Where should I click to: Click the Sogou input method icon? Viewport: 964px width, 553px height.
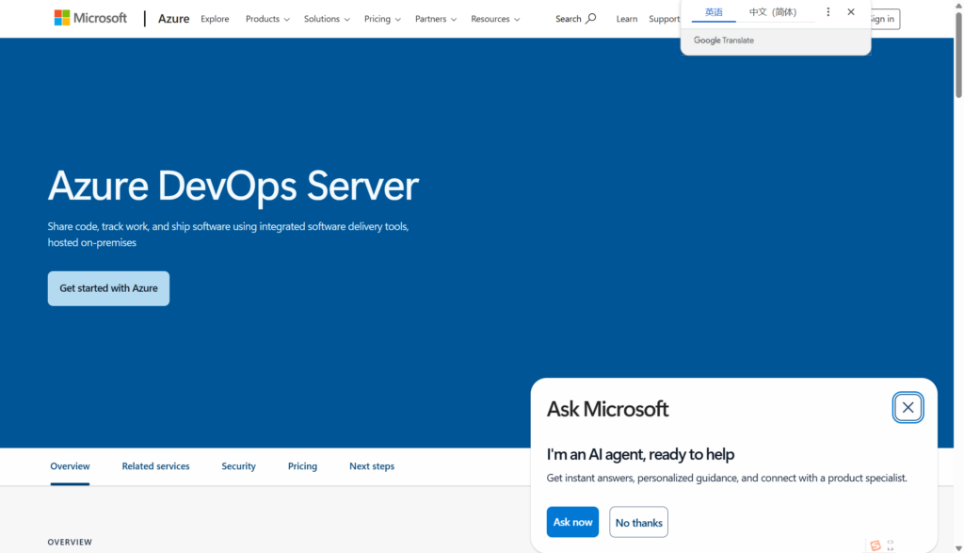[876, 545]
